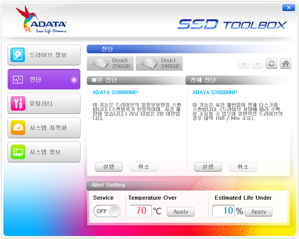Cancel the quick diagnostic with 취소
Screen dimensions: 299x239
[x=144, y=167]
